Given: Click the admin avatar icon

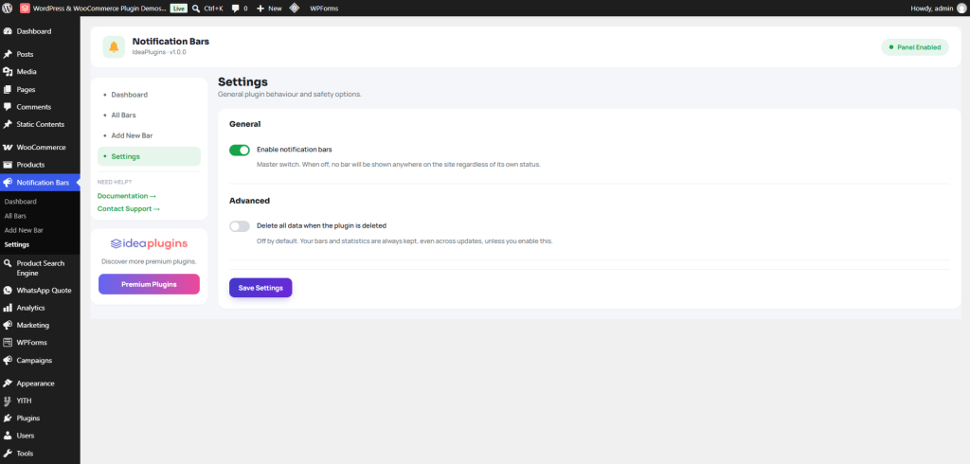Looking at the screenshot, I should point(961,8).
